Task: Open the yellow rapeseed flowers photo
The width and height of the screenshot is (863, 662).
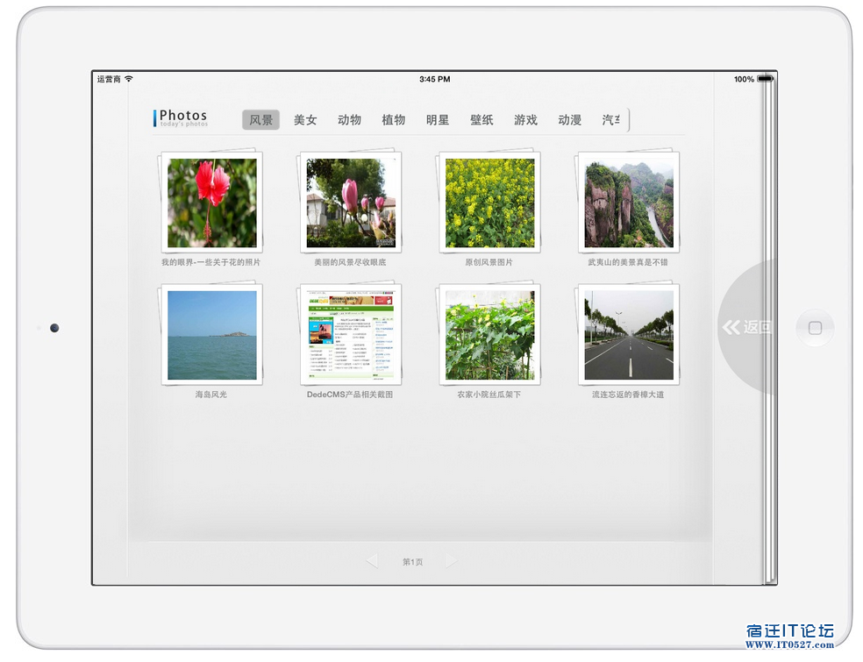Action: click(490, 203)
